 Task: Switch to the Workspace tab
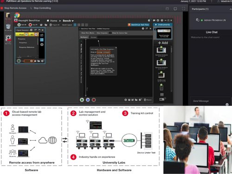pyautogui.click(x=84, y=37)
